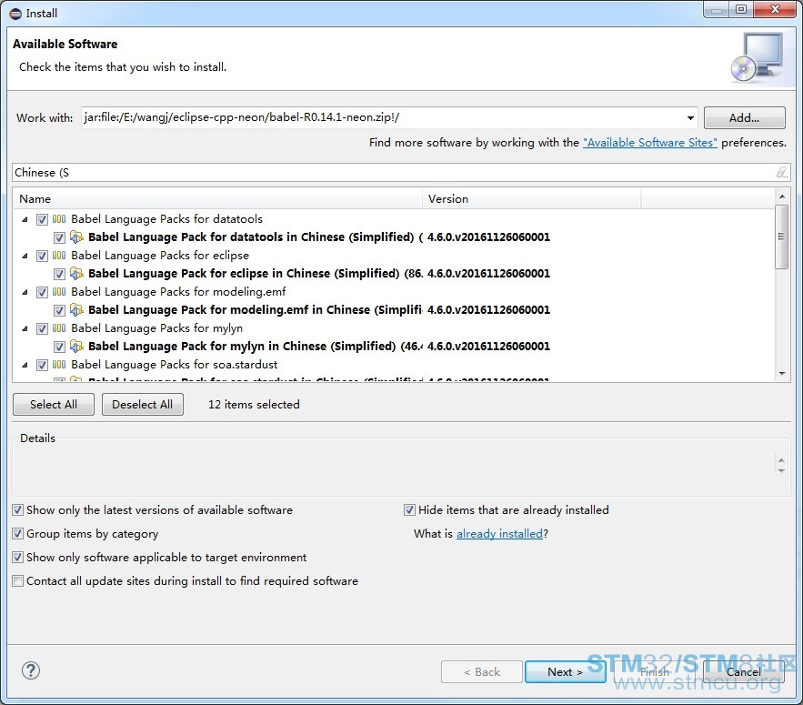Click the datatools category package icon
Viewport: 803px width, 705px height.
[x=59, y=219]
